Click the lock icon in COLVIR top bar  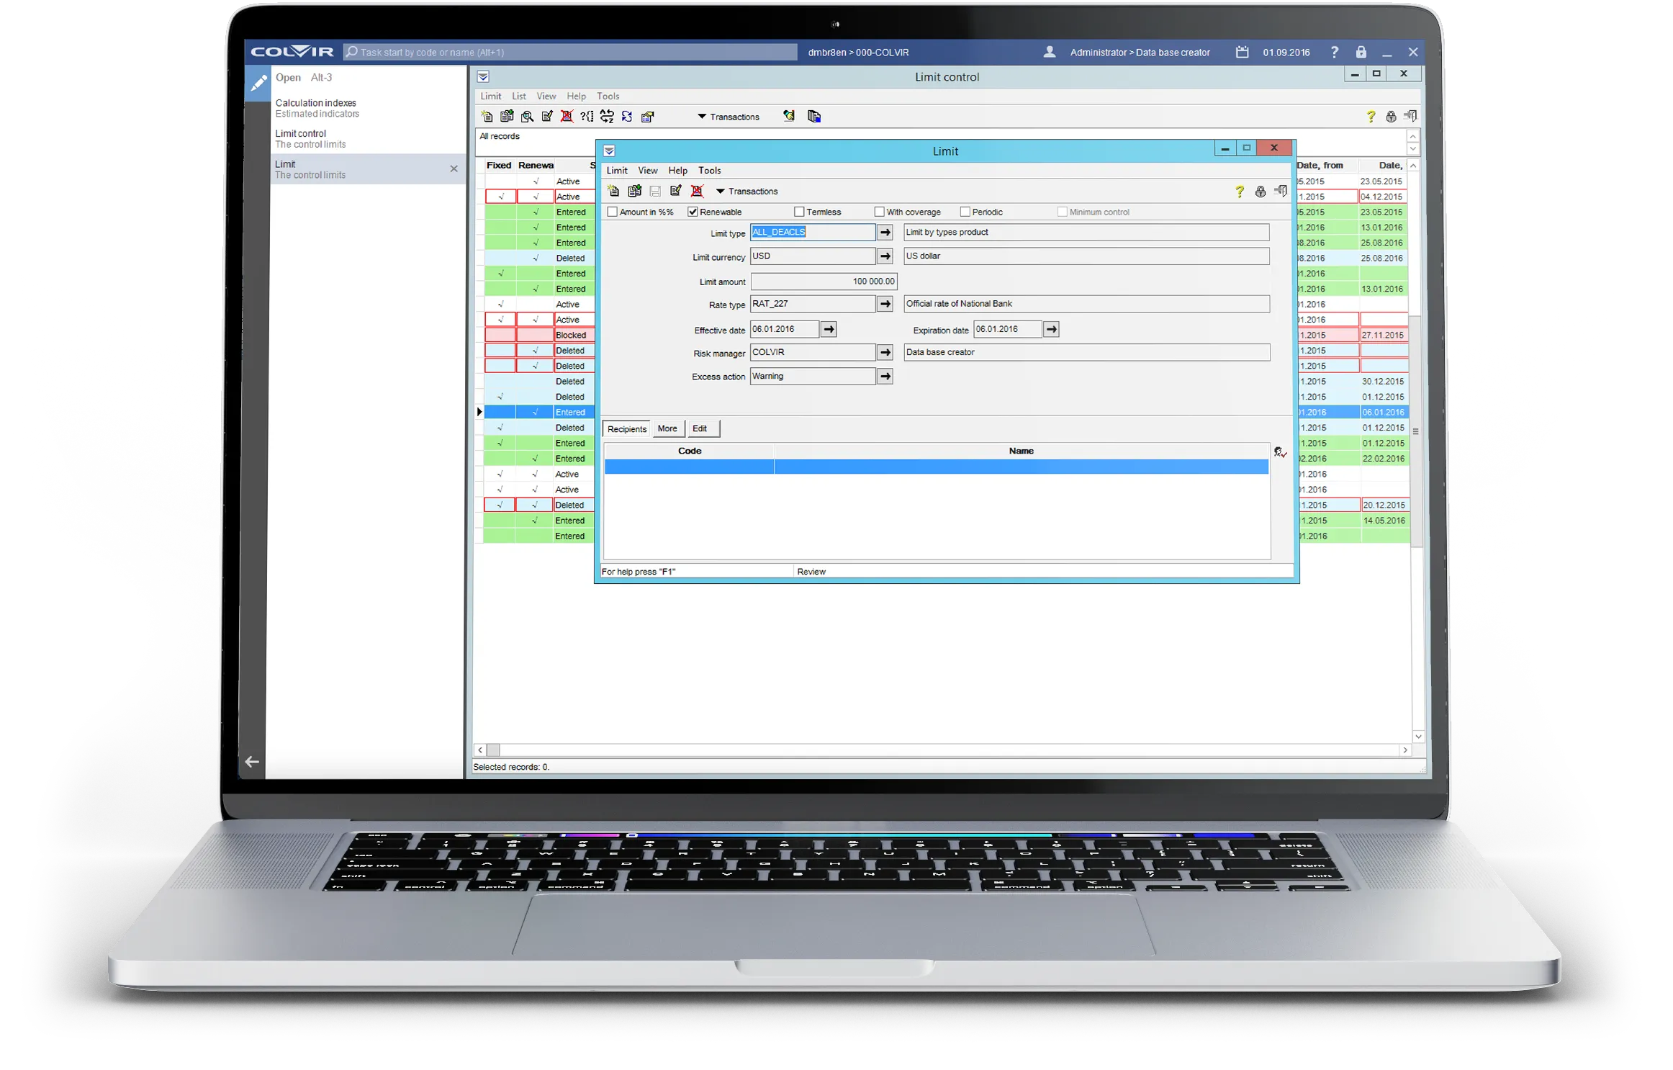click(x=1361, y=52)
